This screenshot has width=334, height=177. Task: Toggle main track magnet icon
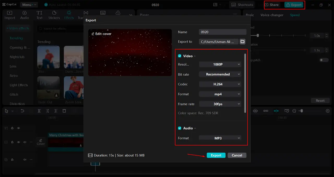click(x=255, y=111)
